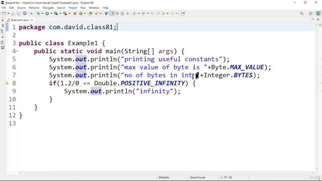Select the Java perspective icon
Screen dimensions: 322x181
pos(318,14)
